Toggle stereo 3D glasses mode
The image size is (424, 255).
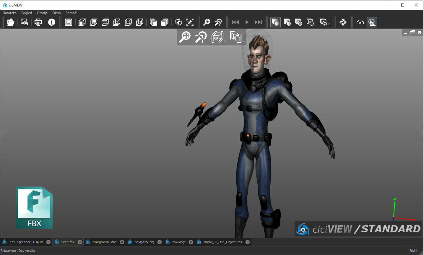[x=360, y=22]
